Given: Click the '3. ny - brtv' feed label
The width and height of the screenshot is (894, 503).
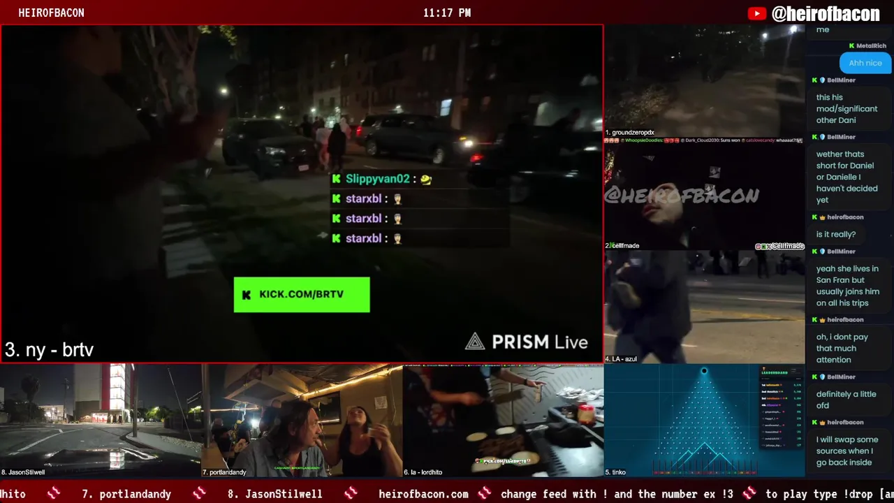Looking at the screenshot, I should coord(49,349).
